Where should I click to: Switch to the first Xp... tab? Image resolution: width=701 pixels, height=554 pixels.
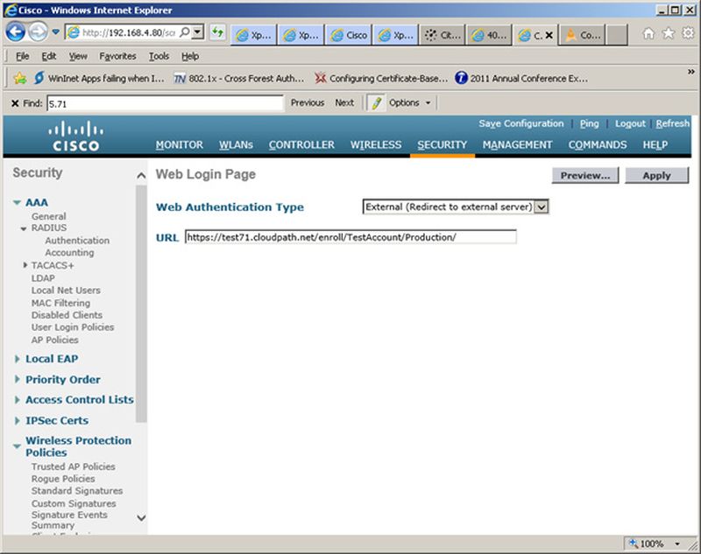coord(253,35)
